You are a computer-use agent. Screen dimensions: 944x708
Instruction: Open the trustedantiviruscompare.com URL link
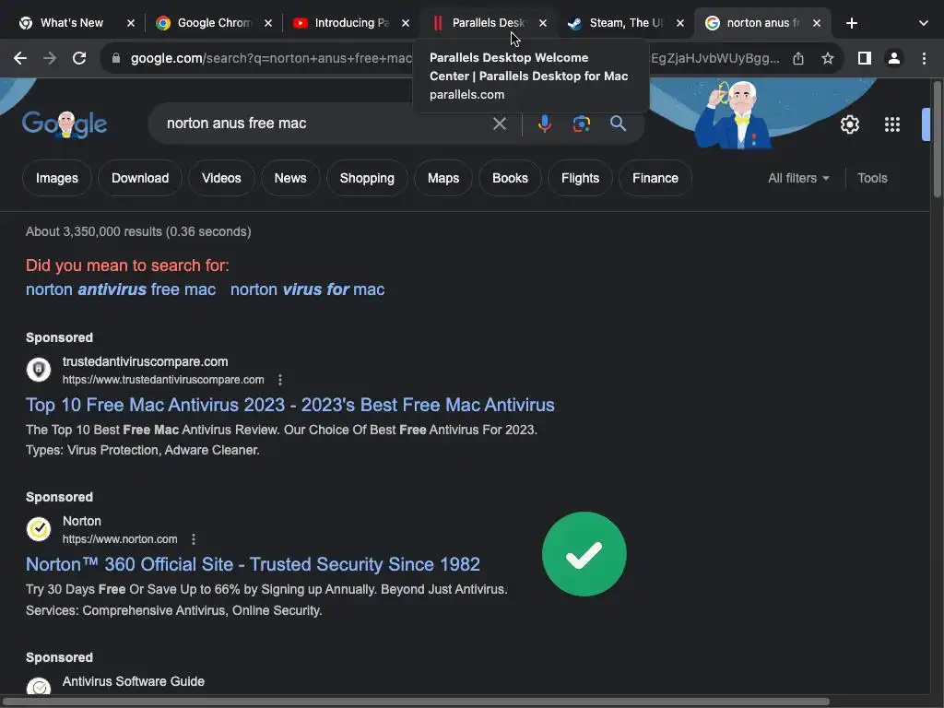click(x=163, y=380)
